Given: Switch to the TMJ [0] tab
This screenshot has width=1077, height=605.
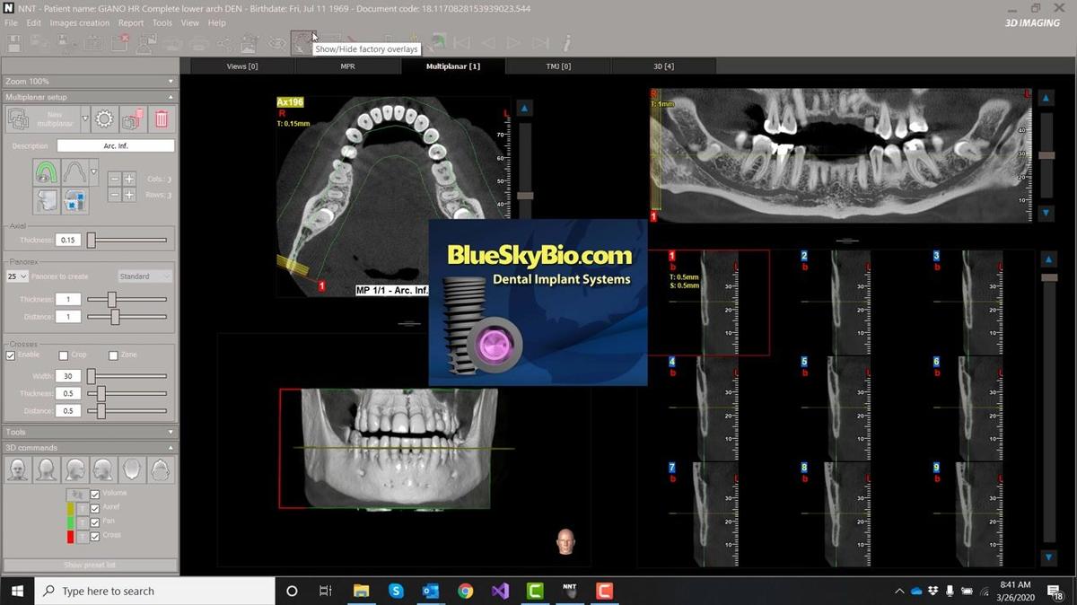Looking at the screenshot, I should tap(558, 66).
